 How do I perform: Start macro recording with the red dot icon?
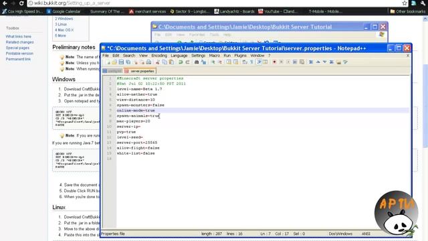click(274, 62)
